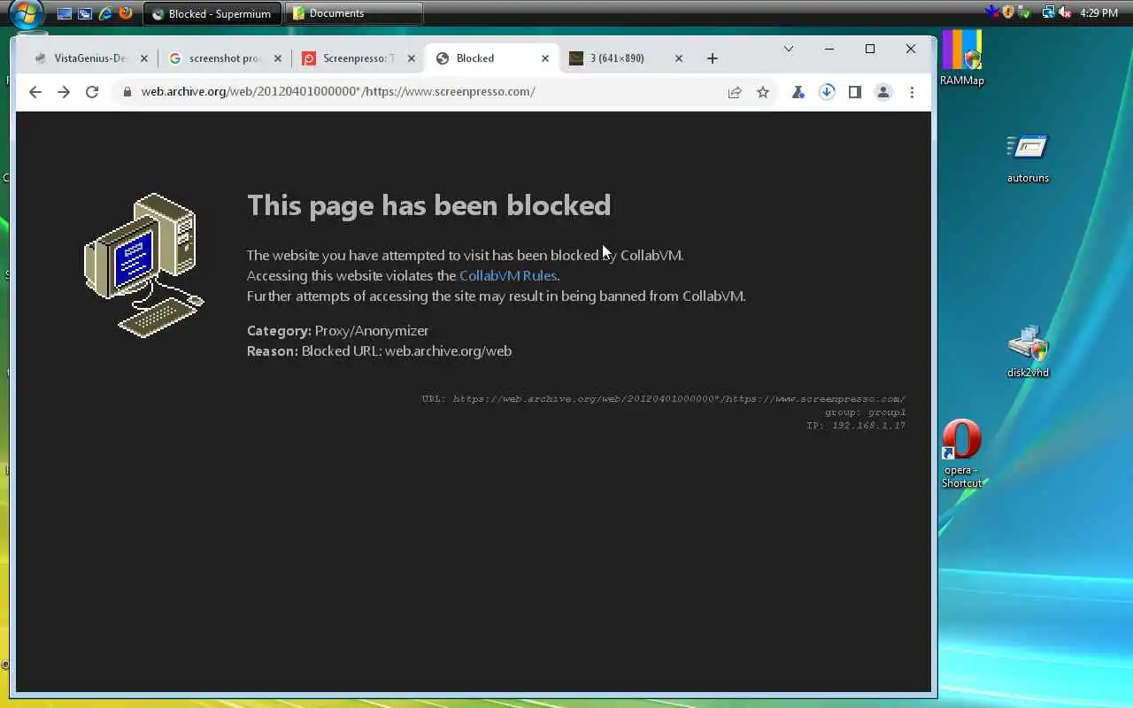Close the Screenpresso tab
The height and width of the screenshot is (708, 1133).
click(x=412, y=58)
